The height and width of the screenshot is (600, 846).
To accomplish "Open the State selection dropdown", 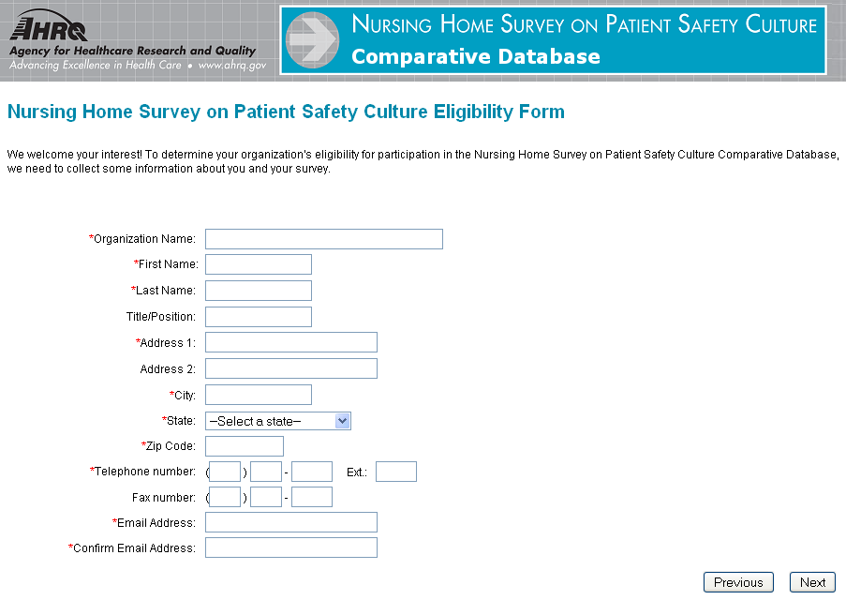I will [277, 421].
